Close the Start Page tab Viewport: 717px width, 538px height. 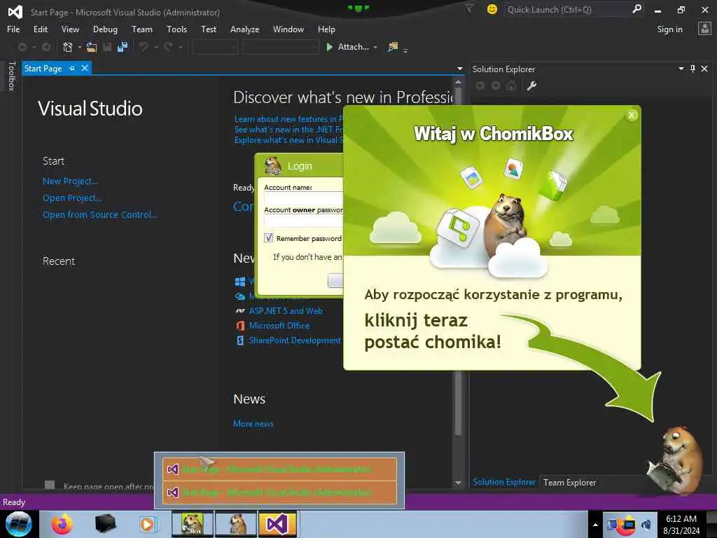(85, 68)
